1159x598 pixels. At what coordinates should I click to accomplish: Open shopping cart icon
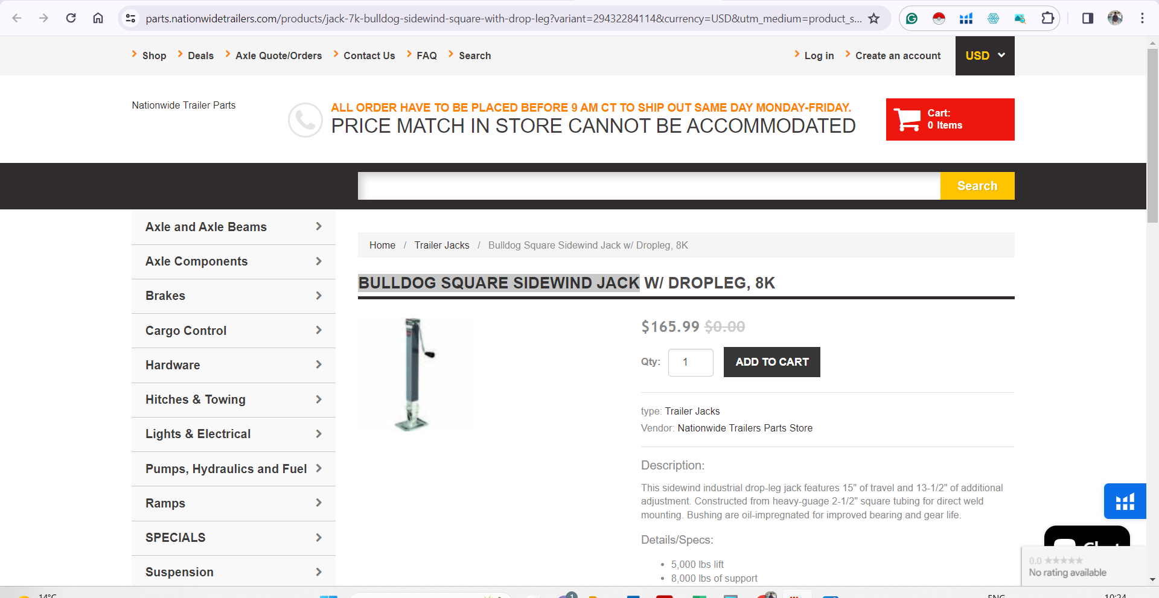coord(907,119)
